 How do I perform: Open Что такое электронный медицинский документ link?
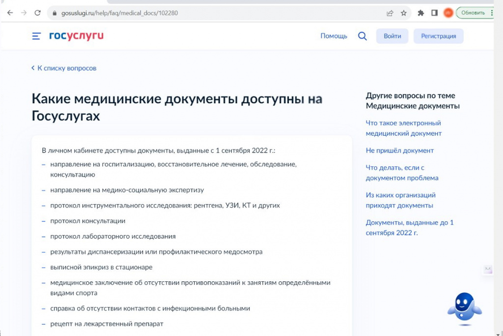click(404, 128)
